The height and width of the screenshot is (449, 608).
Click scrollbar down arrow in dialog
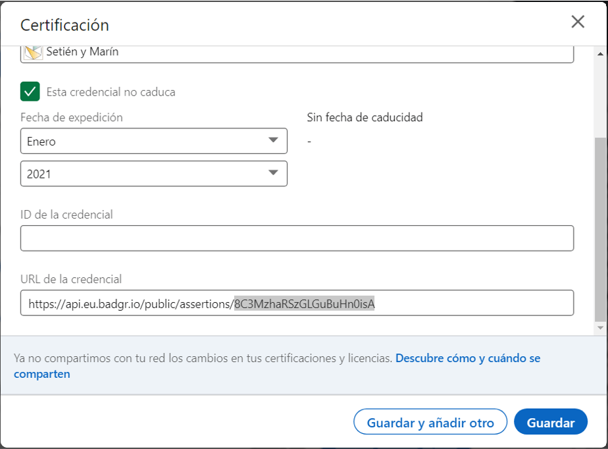click(x=600, y=328)
